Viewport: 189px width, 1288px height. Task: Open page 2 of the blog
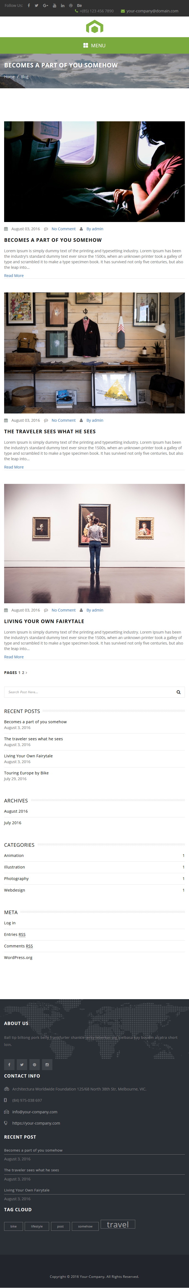coord(23,673)
